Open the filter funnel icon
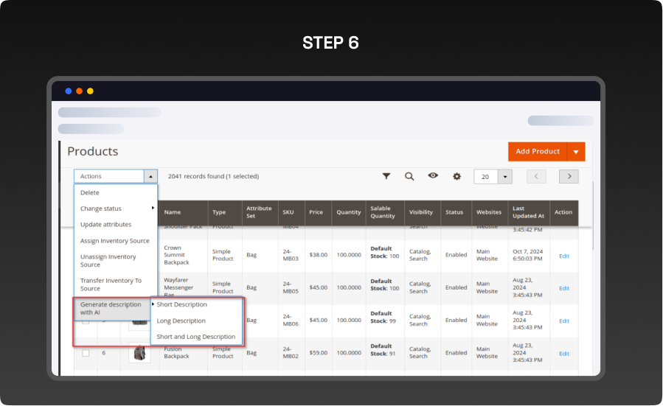The width and height of the screenshot is (663, 406). [386, 176]
